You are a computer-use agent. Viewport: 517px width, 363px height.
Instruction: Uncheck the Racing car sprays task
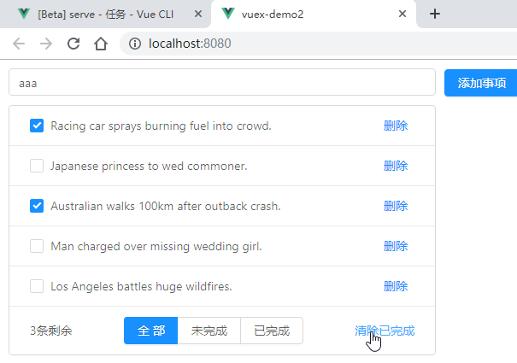37,126
